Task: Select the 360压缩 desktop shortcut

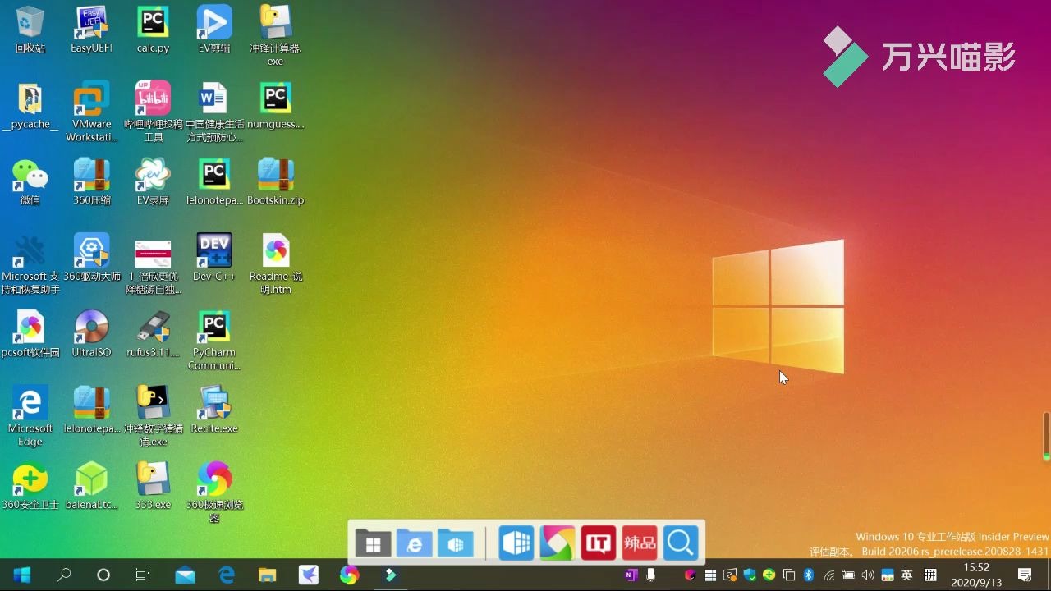Action: coord(91,181)
